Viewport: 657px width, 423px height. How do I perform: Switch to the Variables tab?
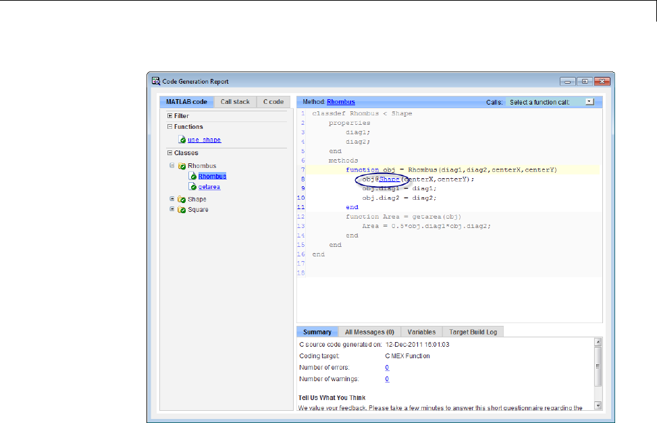pos(421,332)
